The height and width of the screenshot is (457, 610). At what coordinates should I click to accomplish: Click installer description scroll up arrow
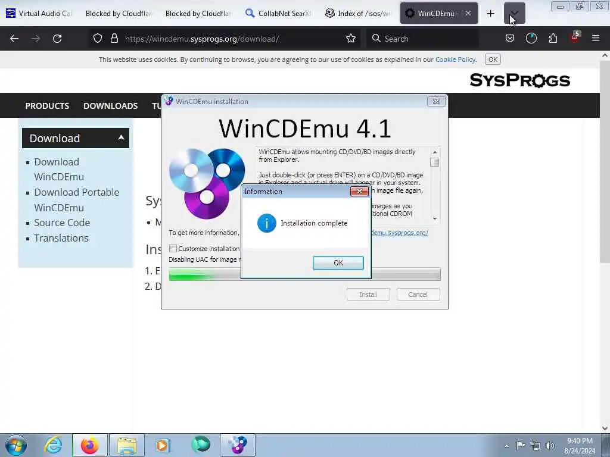pos(435,152)
